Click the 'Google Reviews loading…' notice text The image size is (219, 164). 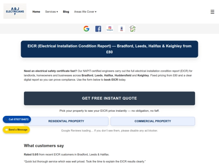click(109, 131)
